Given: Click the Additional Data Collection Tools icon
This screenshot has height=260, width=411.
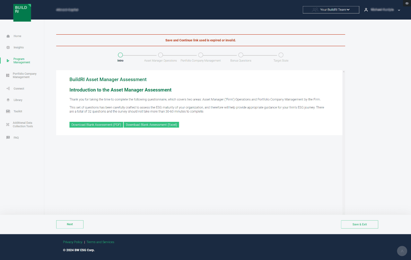Looking at the screenshot, I should point(8,124).
